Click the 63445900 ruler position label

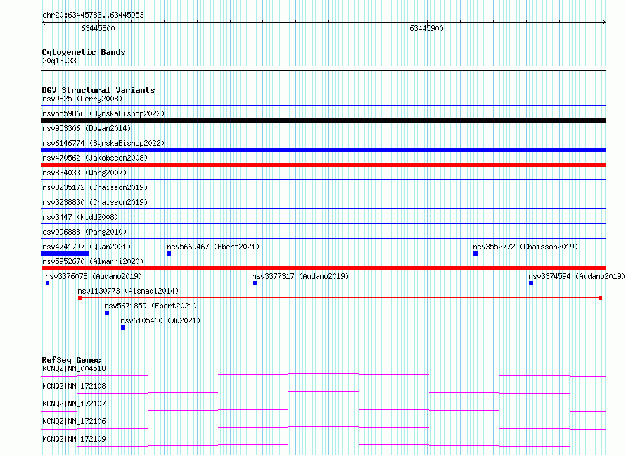point(426,28)
